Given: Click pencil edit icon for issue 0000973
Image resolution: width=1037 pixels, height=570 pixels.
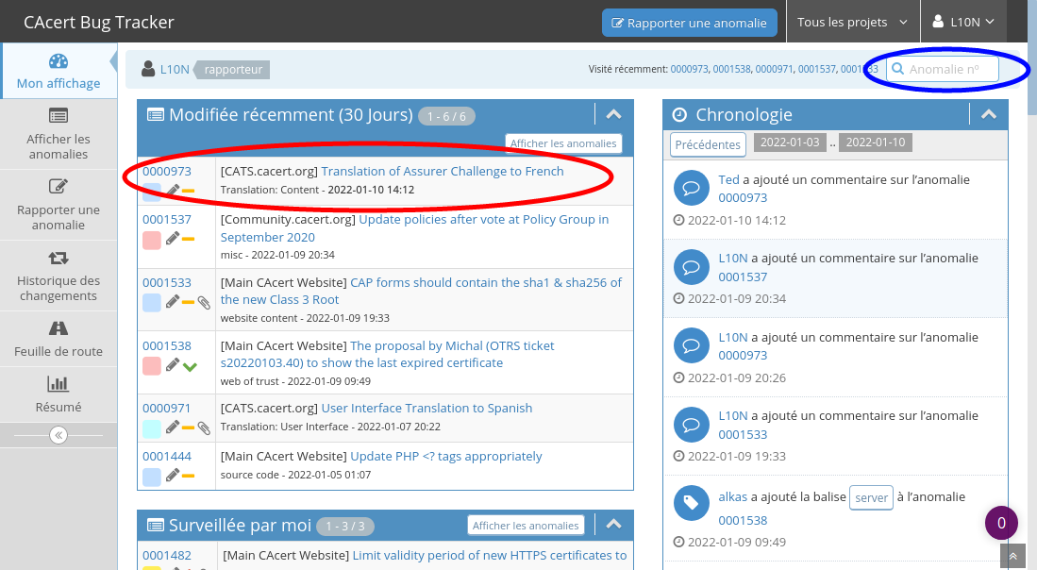Looking at the screenshot, I should coord(173,191).
